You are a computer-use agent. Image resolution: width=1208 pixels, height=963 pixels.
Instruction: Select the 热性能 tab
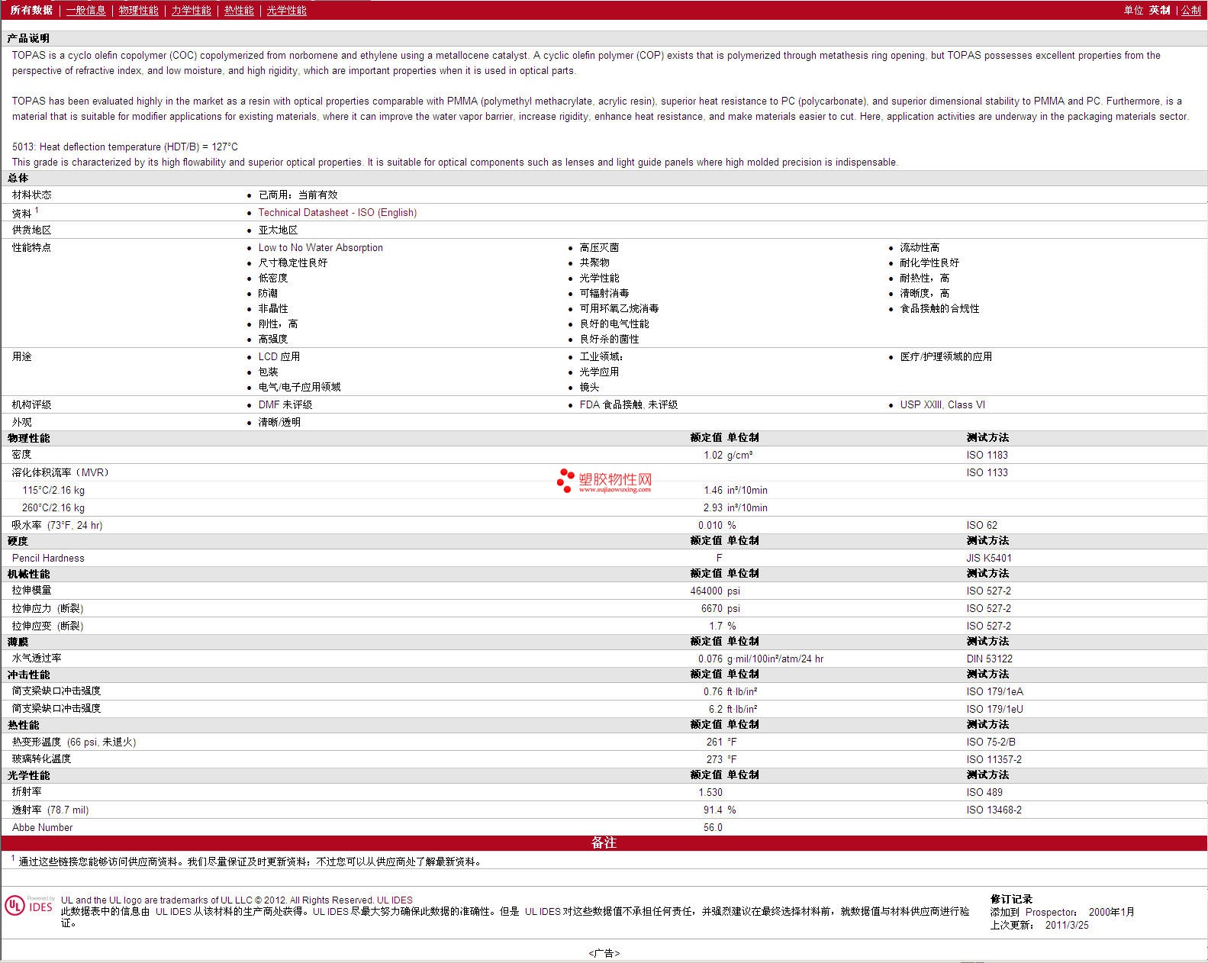[x=239, y=10]
